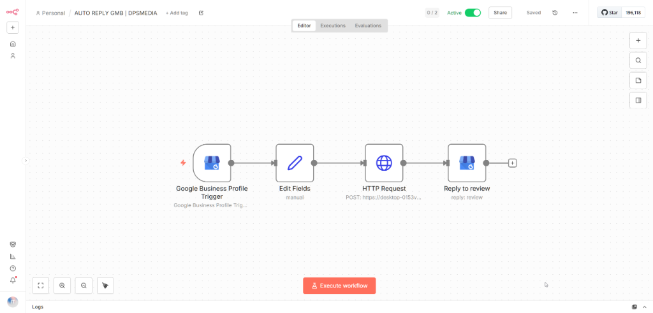Click plus connector after Reply to review
The height and width of the screenshot is (313, 653).
click(x=513, y=163)
